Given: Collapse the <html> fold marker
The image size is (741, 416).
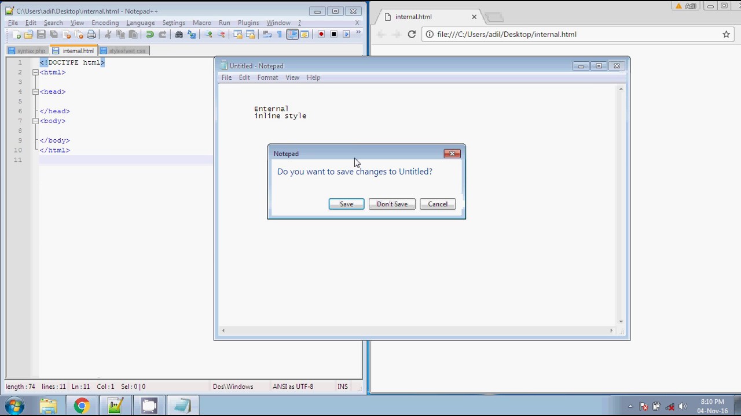Looking at the screenshot, I should click(35, 72).
